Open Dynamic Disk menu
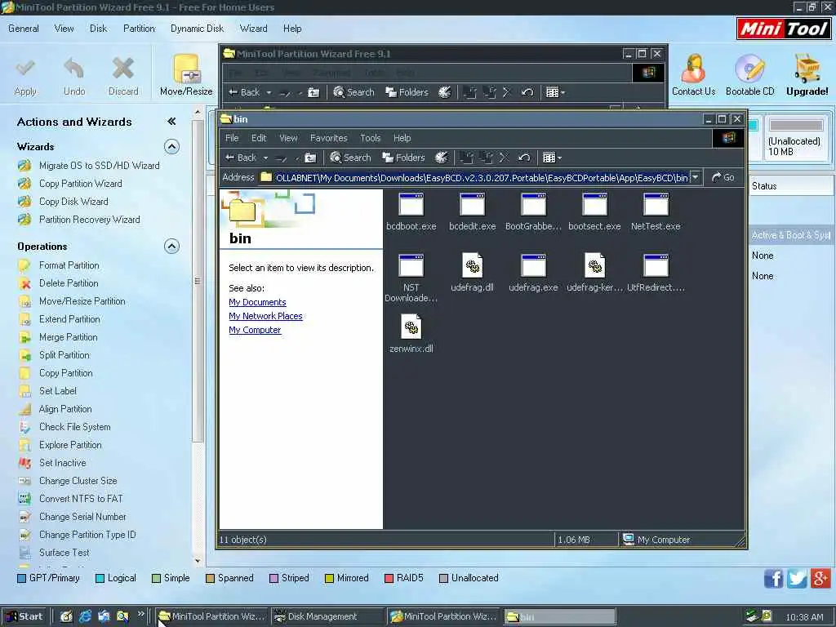The width and height of the screenshot is (836, 627). [x=197, y=29]
